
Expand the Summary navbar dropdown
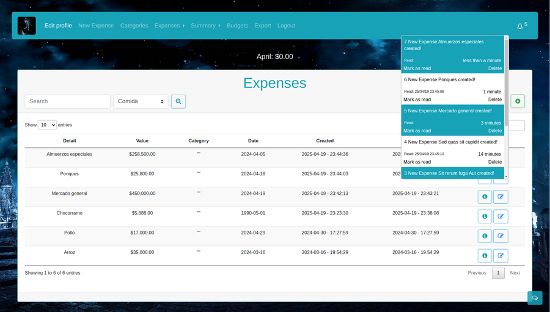[205, 26]
